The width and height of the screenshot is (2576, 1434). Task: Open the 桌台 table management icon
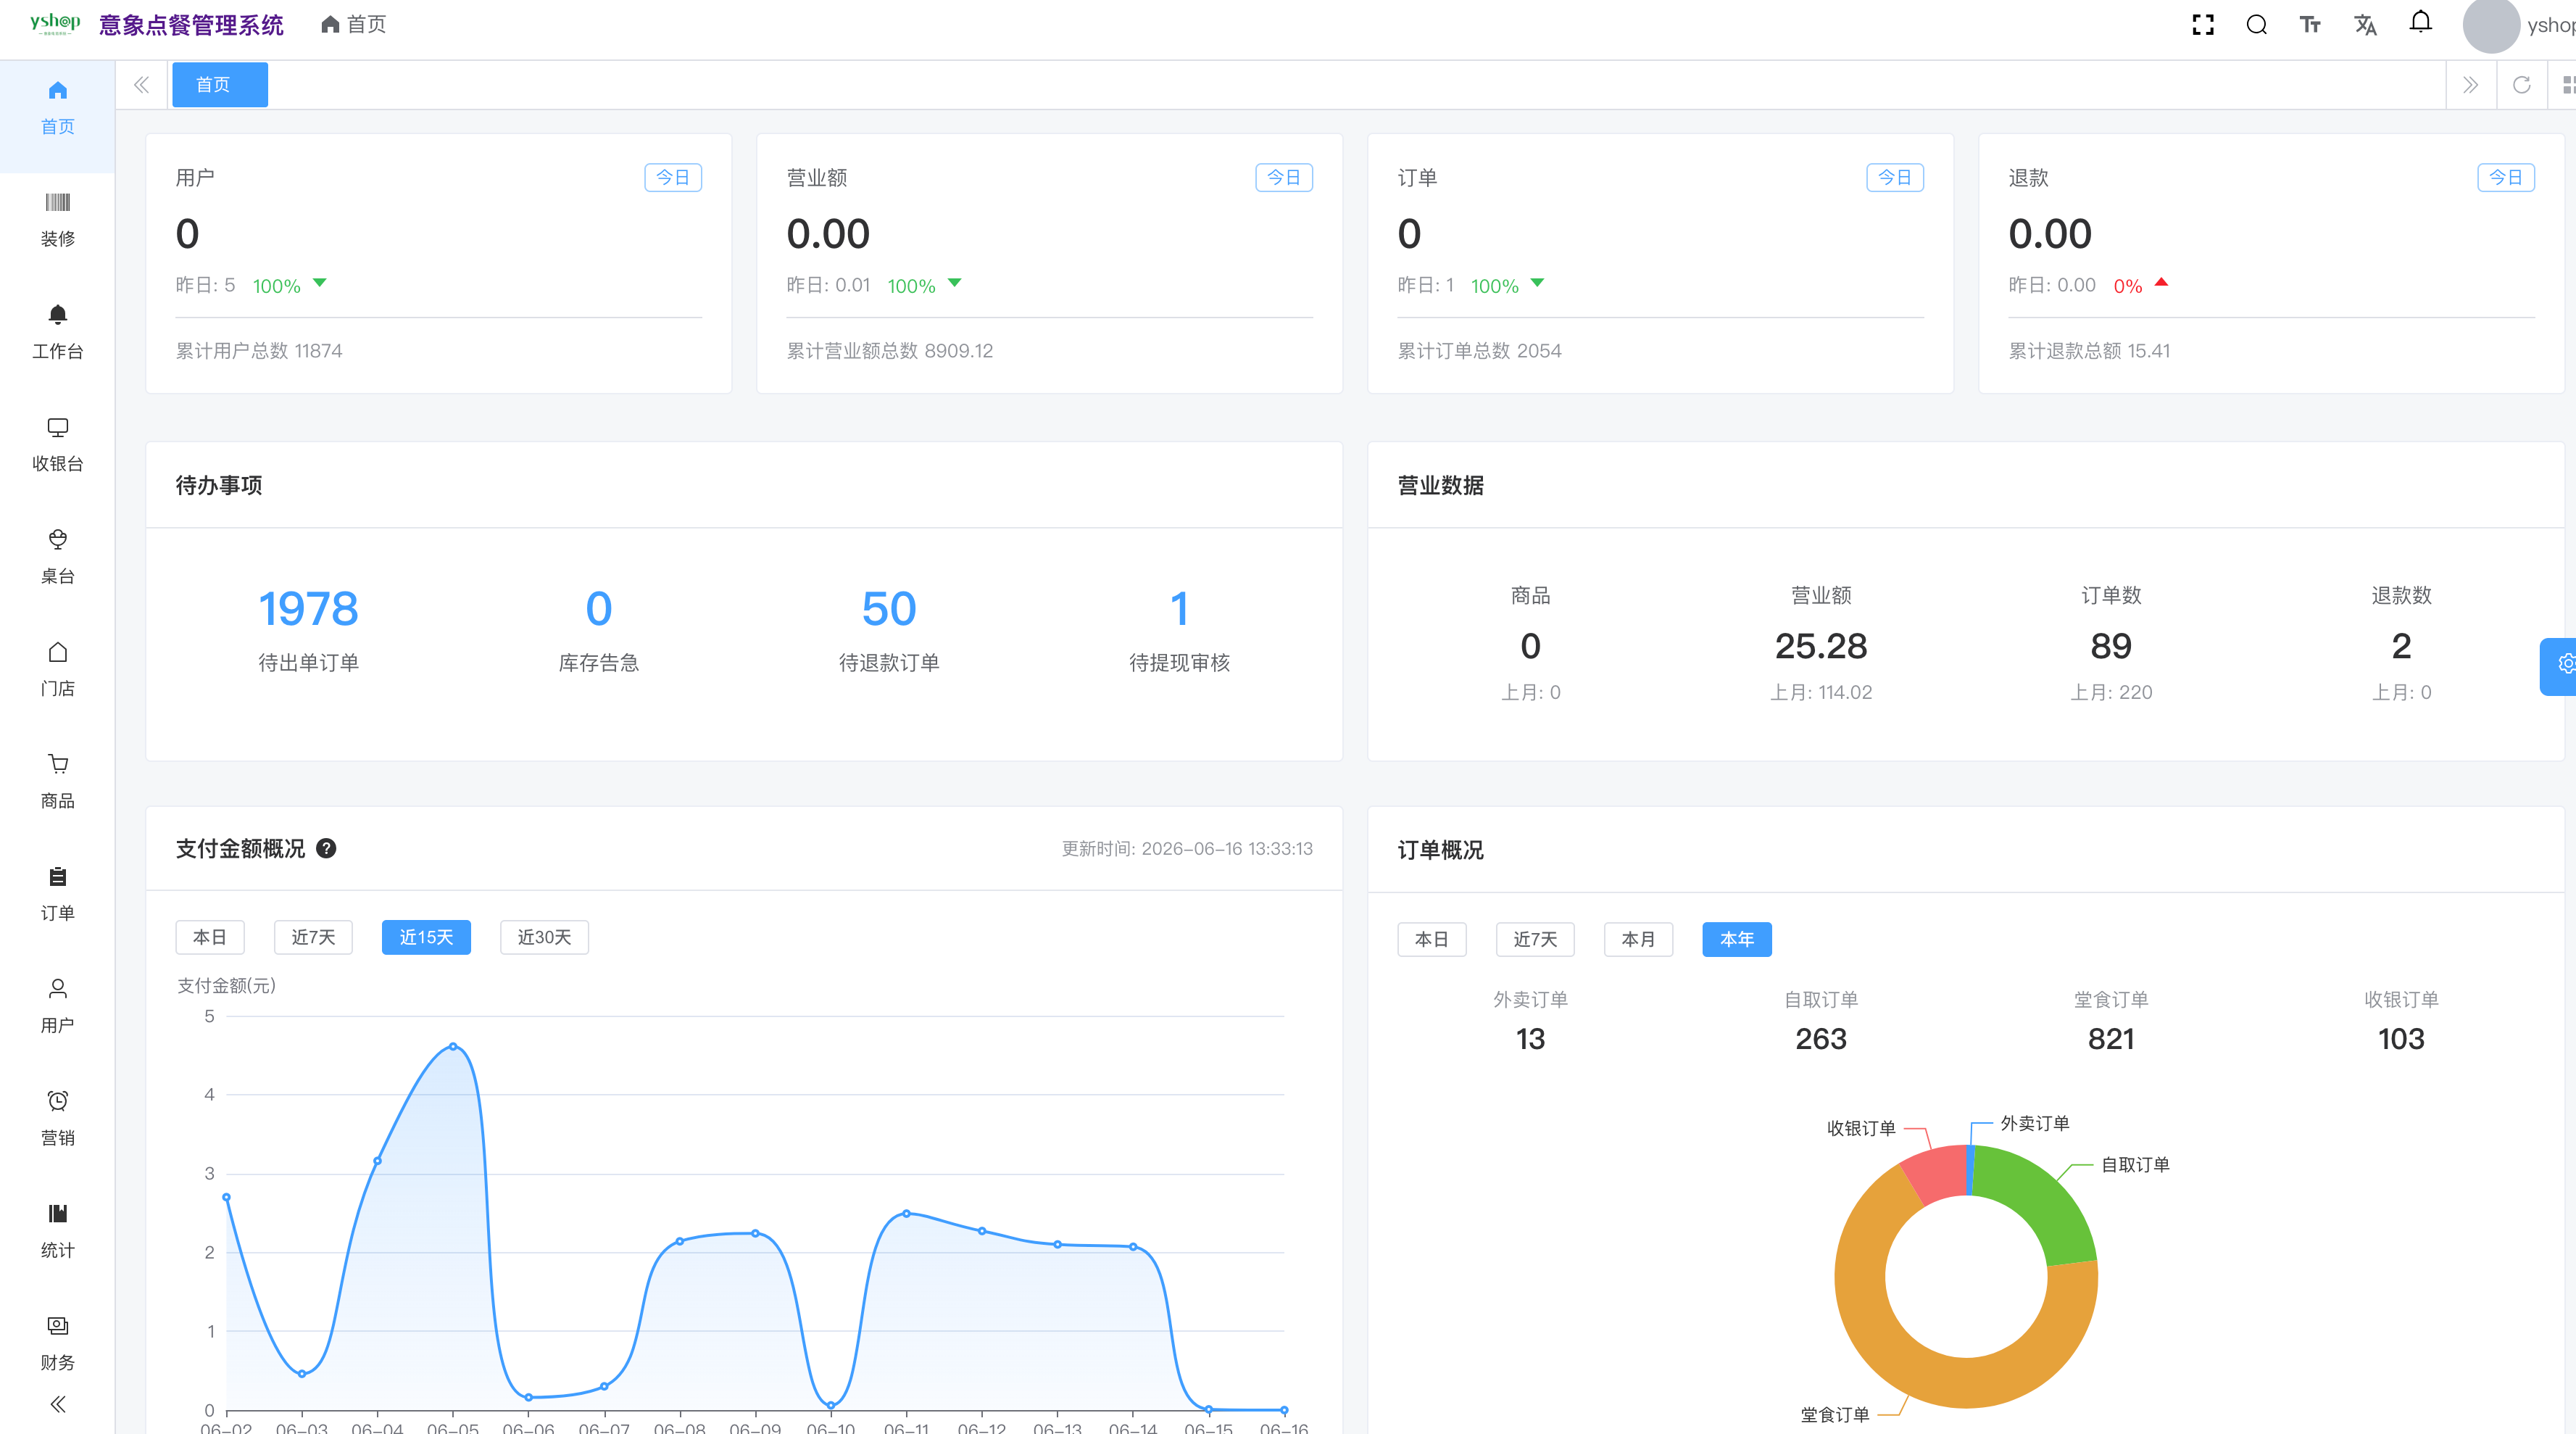(58, 540)
